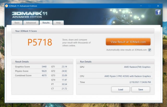The width and height of the screenshot is (167, 107).
Task: Open the Advanced tab
Action: 31,23
